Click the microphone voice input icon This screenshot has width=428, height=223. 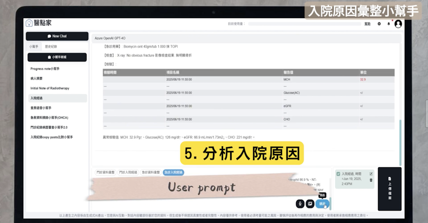(x=300, y=203)
